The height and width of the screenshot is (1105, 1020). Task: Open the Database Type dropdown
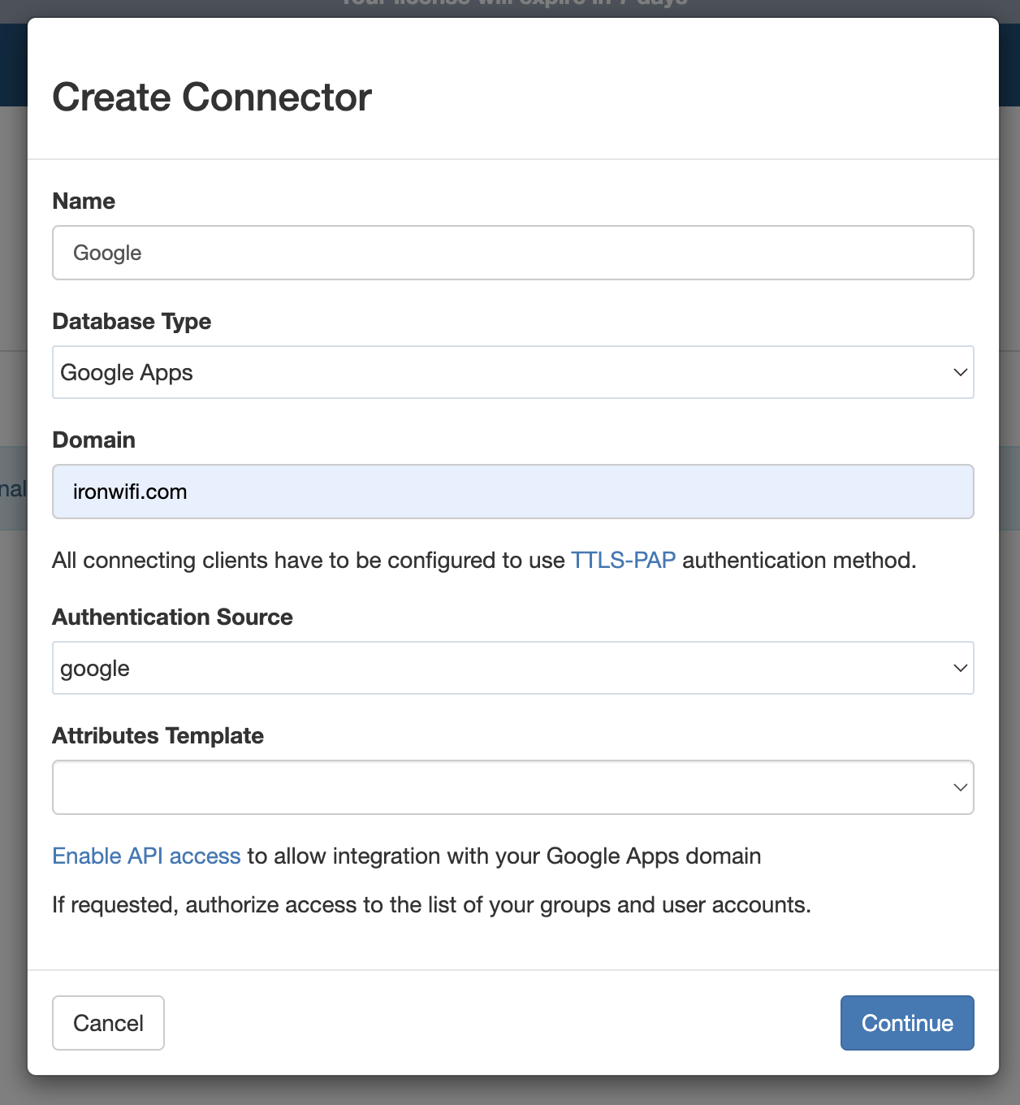(x=512, y=372)
